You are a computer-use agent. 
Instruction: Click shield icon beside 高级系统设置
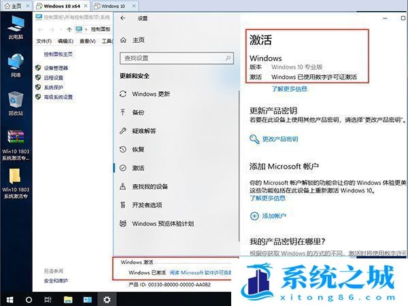[x=38, y=97]
